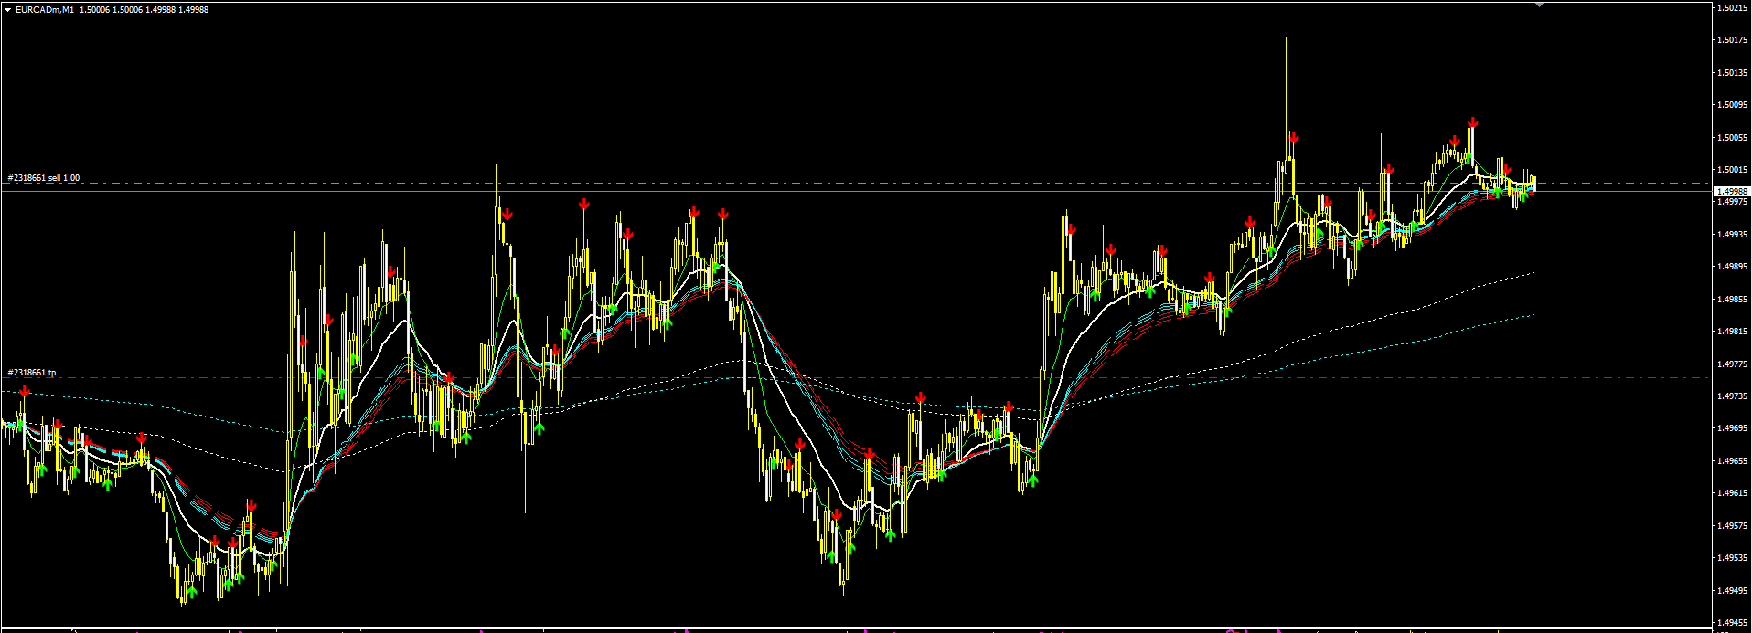
Task: Click price scale value 1.50175
Action: 1732,40
